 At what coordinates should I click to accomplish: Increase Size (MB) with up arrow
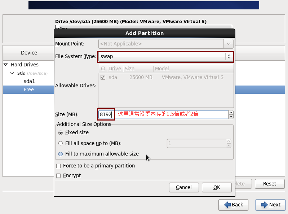click(231, 112)
